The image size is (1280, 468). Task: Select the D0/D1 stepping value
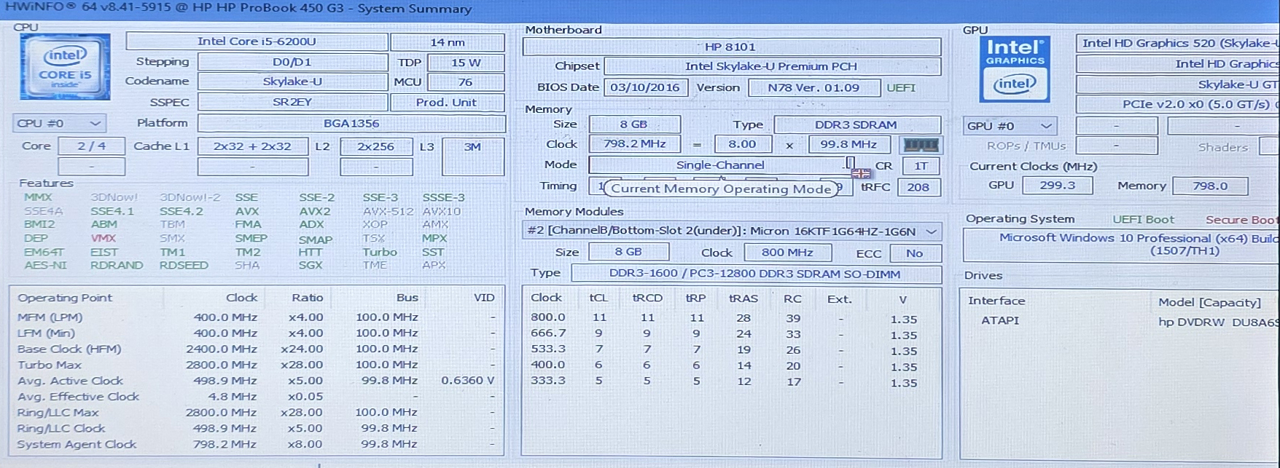coord(292,62)
